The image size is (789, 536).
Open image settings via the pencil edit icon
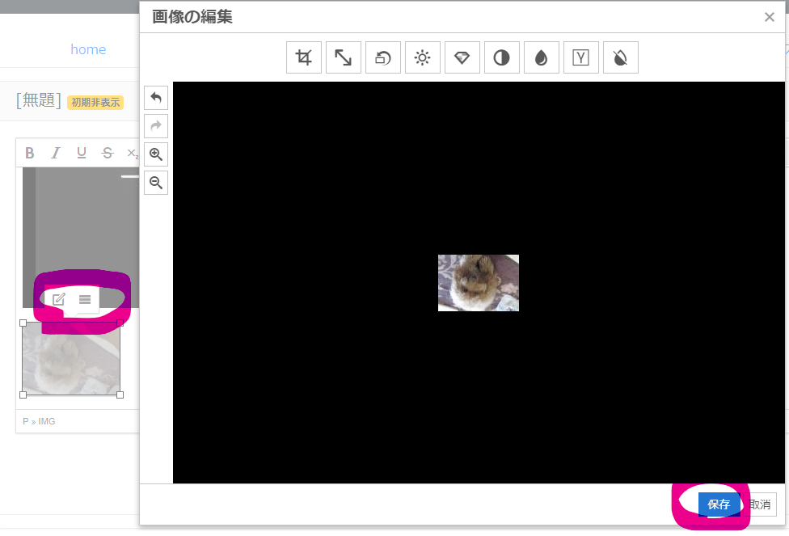(57, 298)
